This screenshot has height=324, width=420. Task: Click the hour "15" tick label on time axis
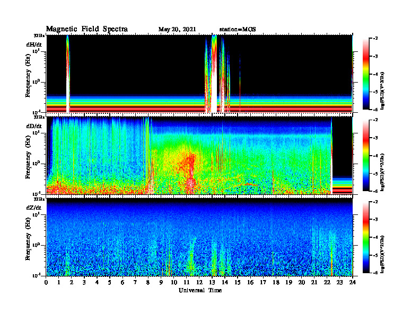click(x=238, y=282)
